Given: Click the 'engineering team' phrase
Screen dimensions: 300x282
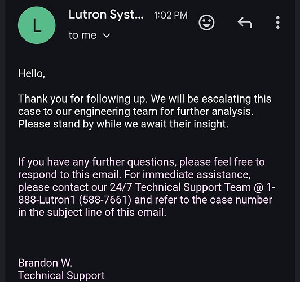Looking at the screenshot, I should pos(116,112).
